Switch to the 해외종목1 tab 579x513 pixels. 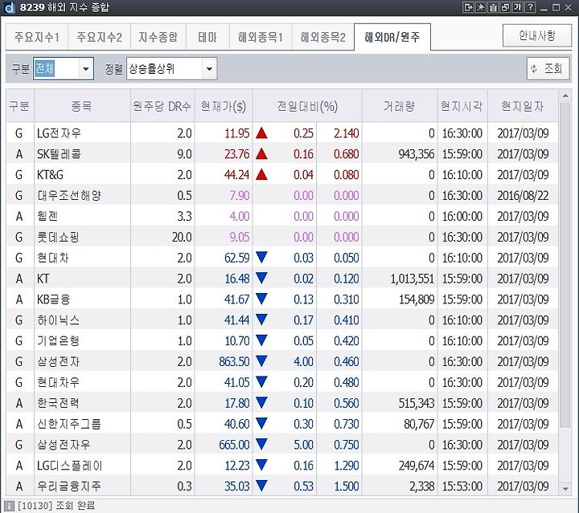(261, 37)
